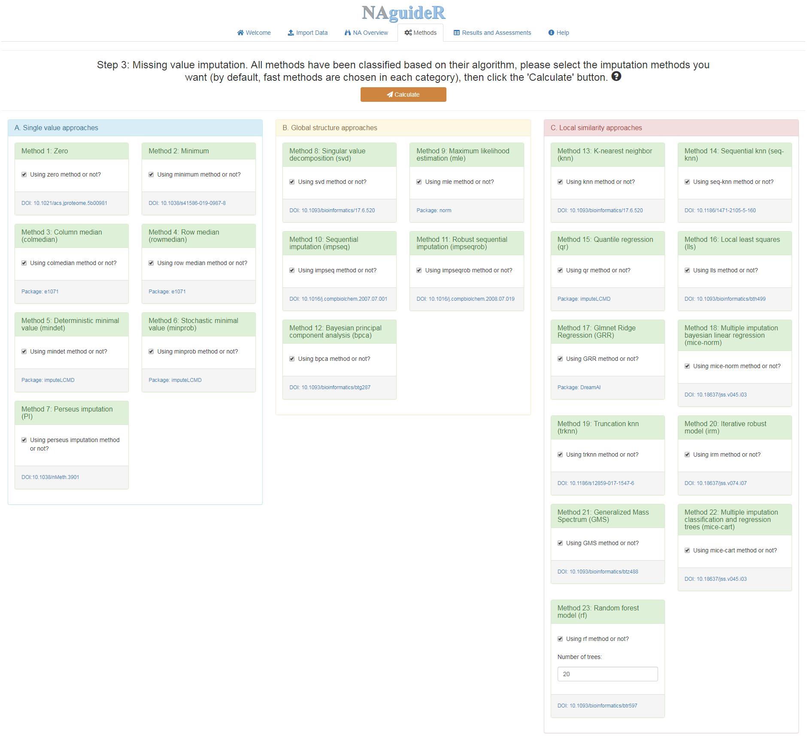Toggle the perseus imputation method checkbox
Image resolution: width=807 pixels, height=738 pixels.
click(x=24, y=440)
